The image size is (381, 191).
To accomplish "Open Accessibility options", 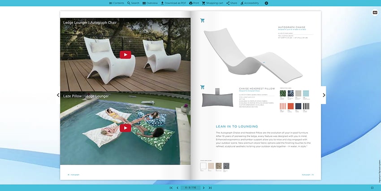I will click(250, 3).
